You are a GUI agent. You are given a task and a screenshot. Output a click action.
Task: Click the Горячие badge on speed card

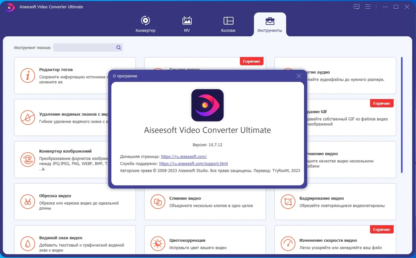pyautogui.click(x=382, y=229)
